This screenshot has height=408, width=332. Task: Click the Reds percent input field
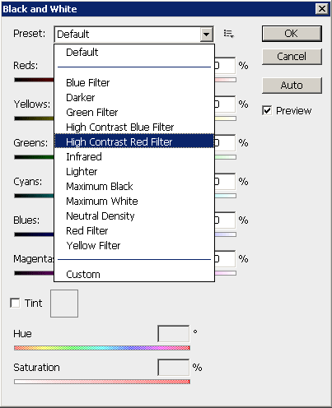(225, 66)
